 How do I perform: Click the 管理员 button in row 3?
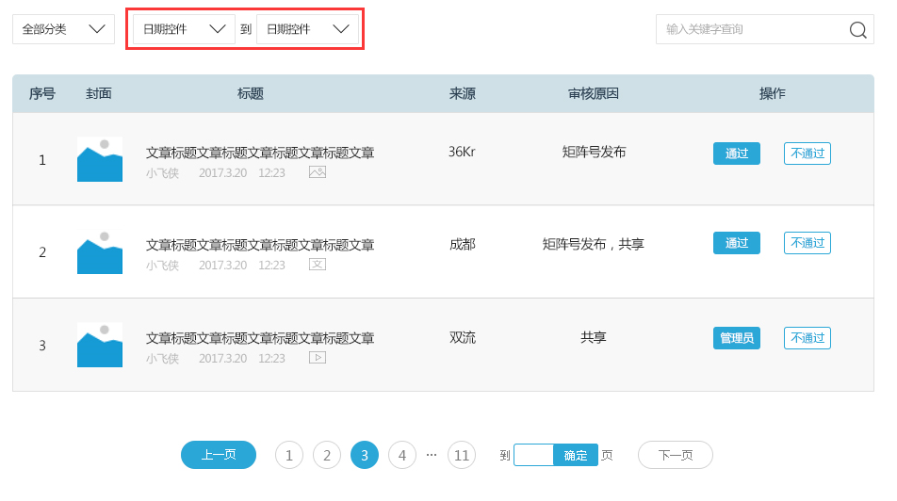(x=737, y=338)
